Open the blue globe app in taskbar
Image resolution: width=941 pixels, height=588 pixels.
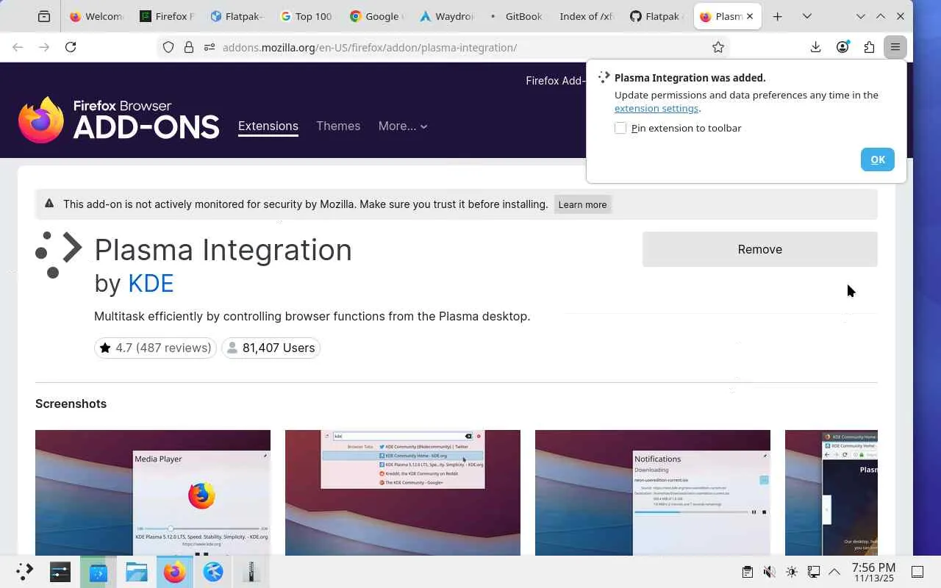pos(213,572)
